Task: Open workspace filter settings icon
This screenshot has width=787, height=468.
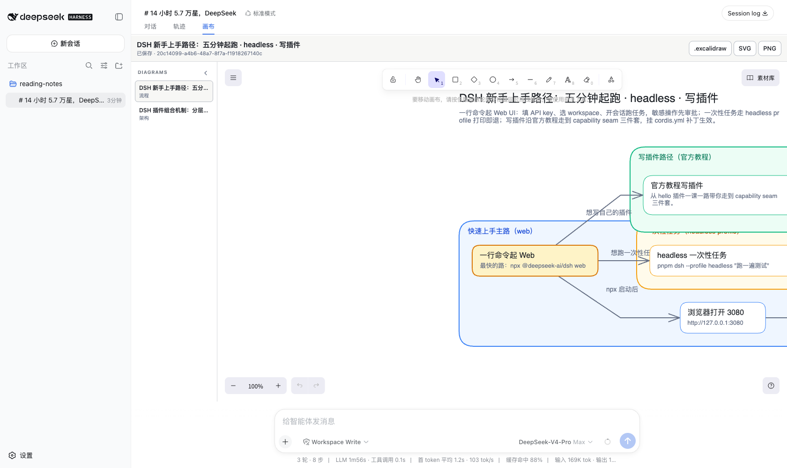Action: 104,66
